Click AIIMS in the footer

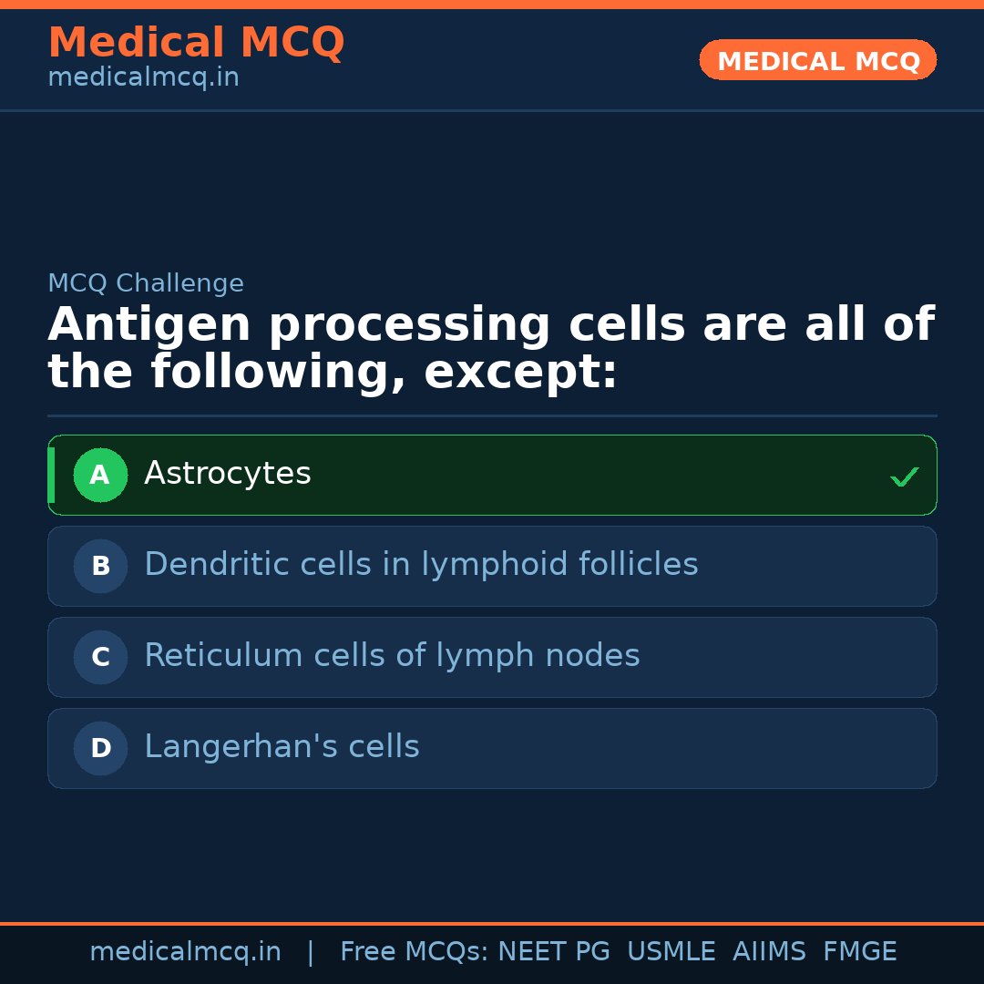click(x=769, y=952)
